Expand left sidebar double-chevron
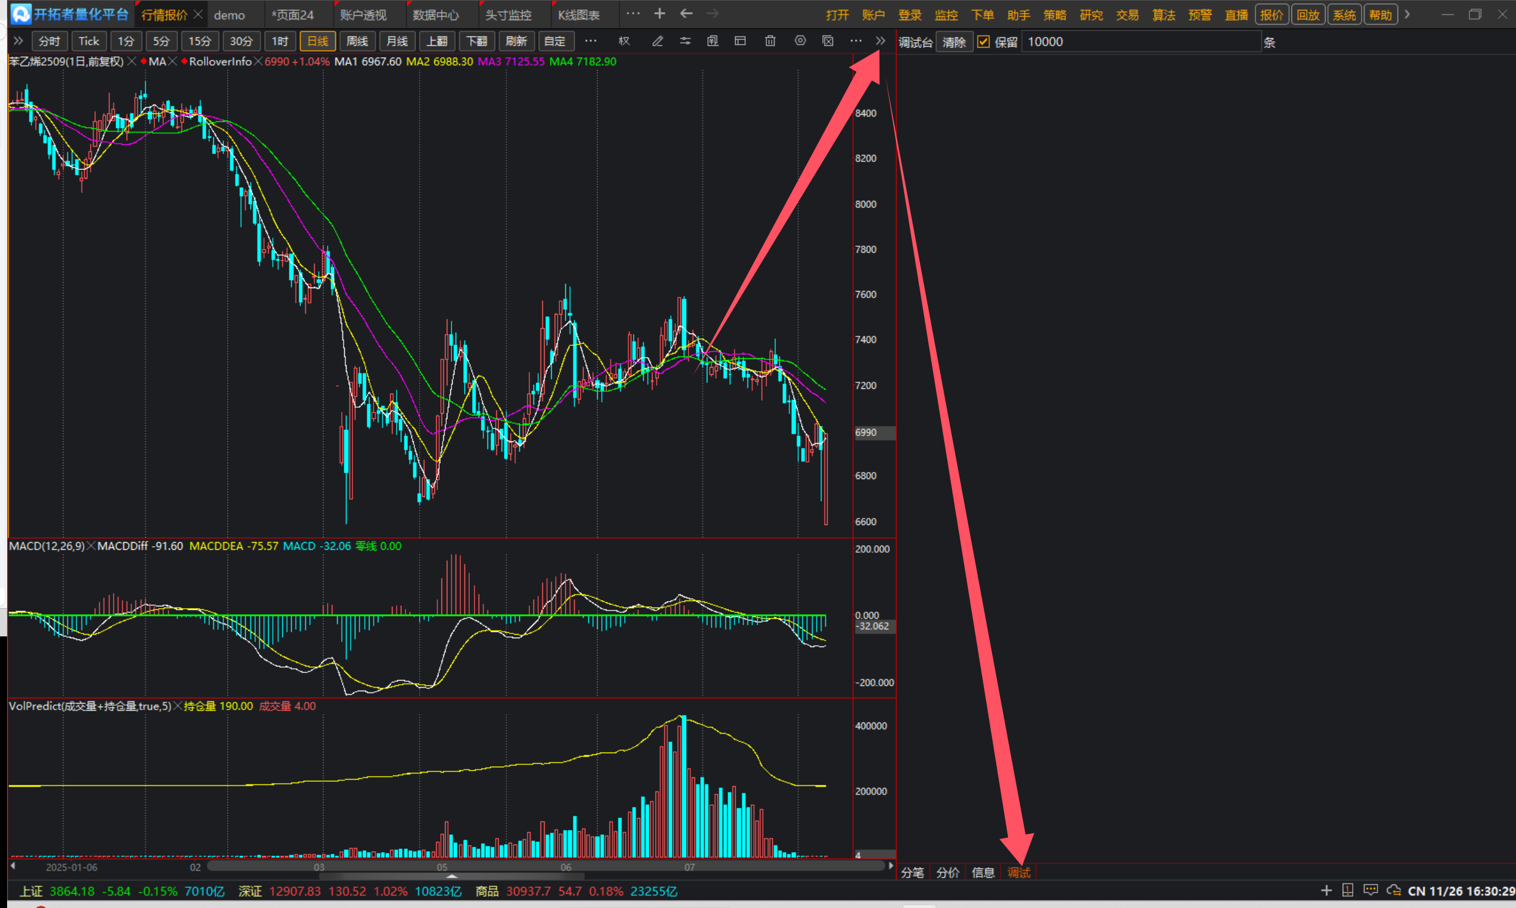This screenshot has height=908, width=1516. [x=18, y=41]
